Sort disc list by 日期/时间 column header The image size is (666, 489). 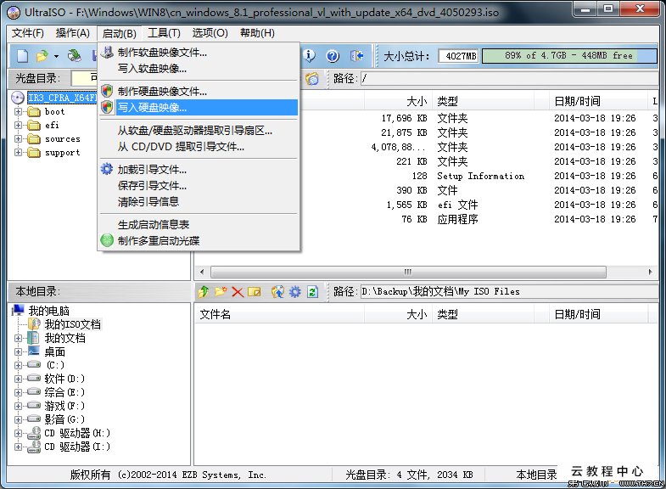598,101
